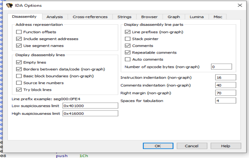Click Low suspiciousness limit field
The image size is (249, 158).
point(90,106)
